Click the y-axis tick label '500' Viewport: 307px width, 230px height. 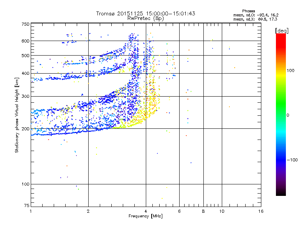(x=25, y=56)
